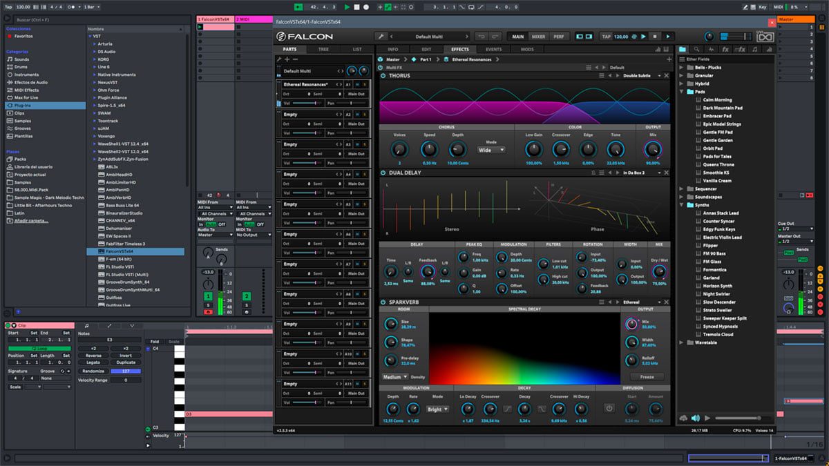The height and width of the screenshot is (466, 829).
Task: Click Falcon tempo sync gear icon
Action: pos(634,37)
